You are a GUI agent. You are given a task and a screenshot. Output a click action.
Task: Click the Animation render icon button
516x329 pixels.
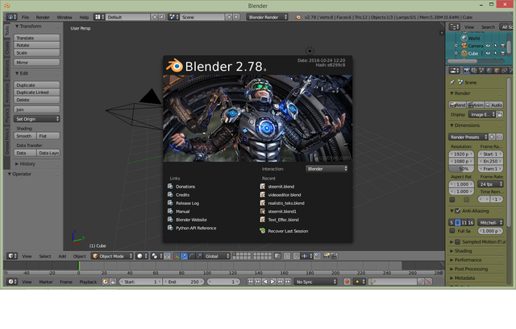476,105
